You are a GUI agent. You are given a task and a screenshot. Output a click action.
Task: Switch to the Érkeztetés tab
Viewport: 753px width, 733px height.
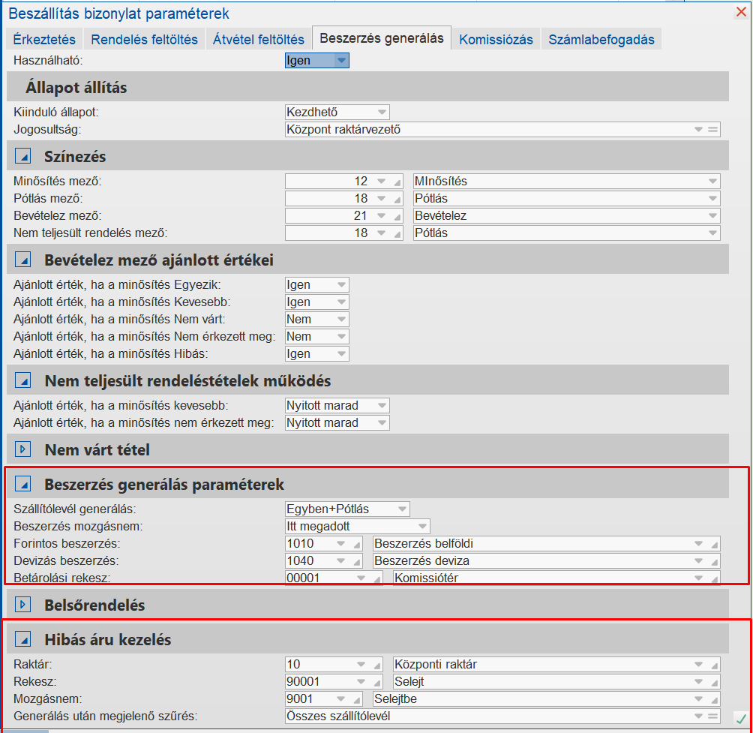coord(44,39)
